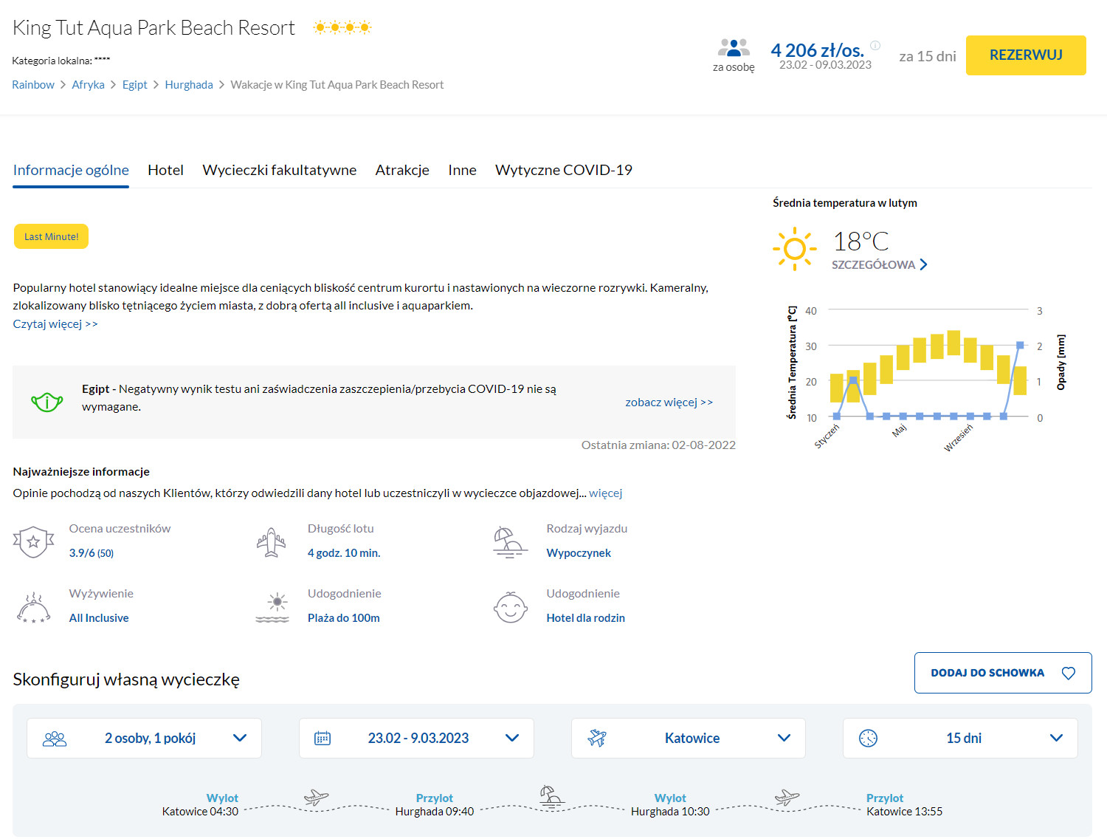
Task: Click the smiling baby family hotel icon
Action: pyautogui.click(x=510, y=608)
